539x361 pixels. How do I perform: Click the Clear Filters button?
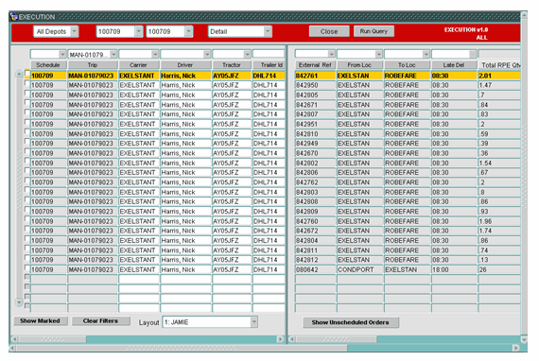(x=100, y=320)
